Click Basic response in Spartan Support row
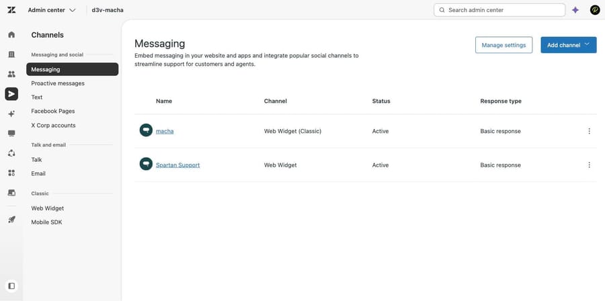This screenshot has height=301, width=605. coord(500,165)
